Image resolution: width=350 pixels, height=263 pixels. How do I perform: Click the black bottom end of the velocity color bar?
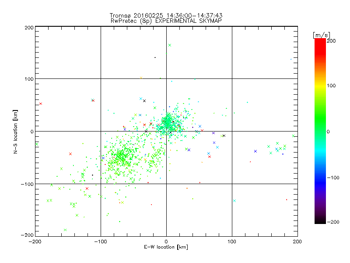point(320,220)
